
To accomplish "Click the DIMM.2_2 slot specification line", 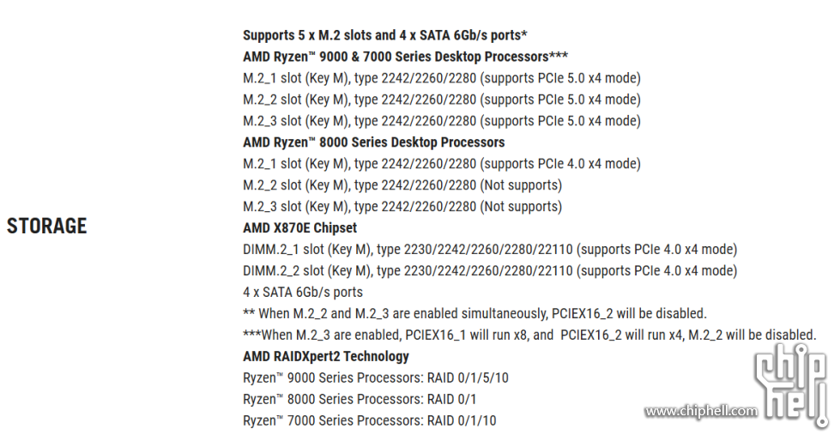I will pyautogui.click(x=490, y=271).
